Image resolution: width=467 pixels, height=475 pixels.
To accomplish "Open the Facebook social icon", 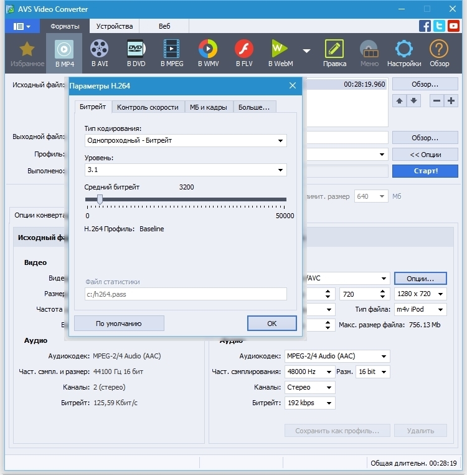I will pyautogui.click(x=425, y=26).
